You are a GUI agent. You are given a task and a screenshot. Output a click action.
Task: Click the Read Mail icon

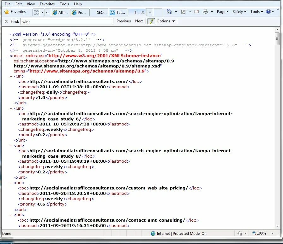[x=196, y=12]
